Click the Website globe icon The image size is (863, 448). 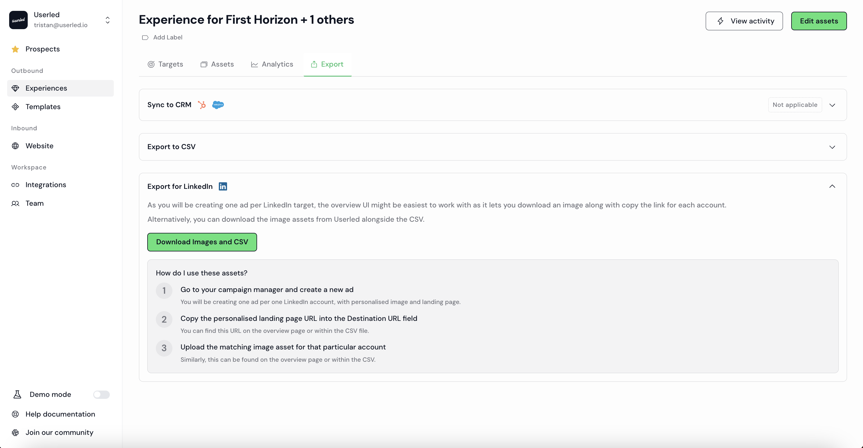tap(15, 146)
